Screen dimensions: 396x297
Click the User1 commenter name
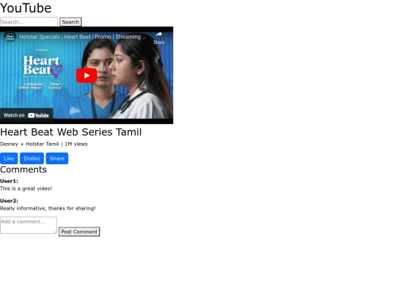[x=9, y=181]
